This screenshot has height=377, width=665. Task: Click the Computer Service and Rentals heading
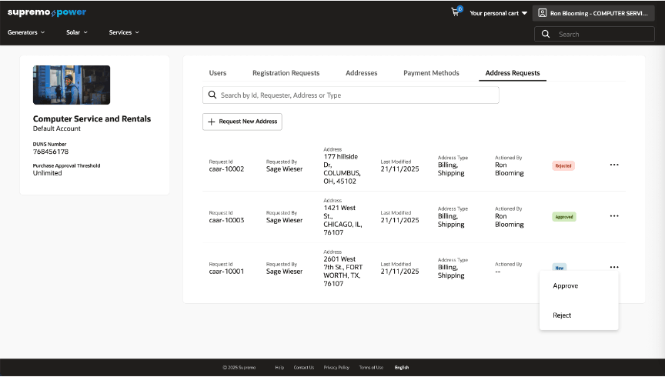(x=92, y=118)
